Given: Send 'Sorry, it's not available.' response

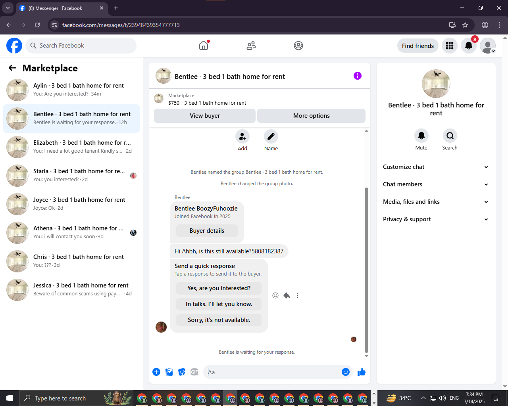Looking at the screenshot, I should (x=219, y=320).
